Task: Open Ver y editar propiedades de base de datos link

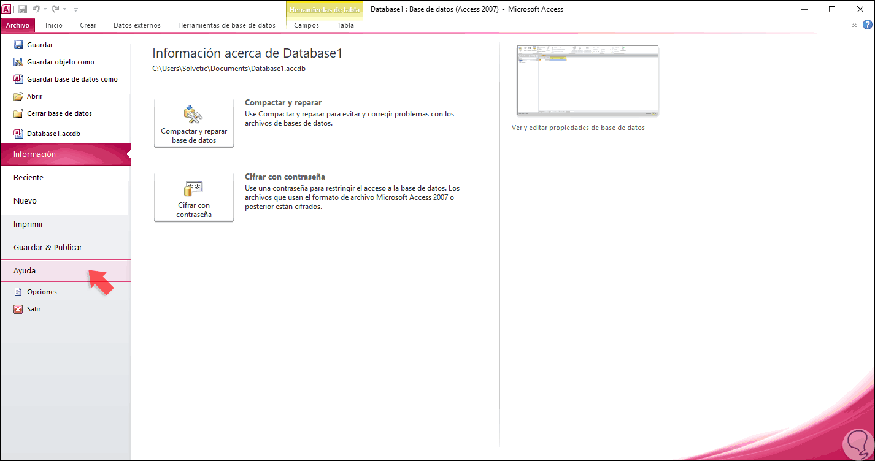Action: click(x=578, y=128)
